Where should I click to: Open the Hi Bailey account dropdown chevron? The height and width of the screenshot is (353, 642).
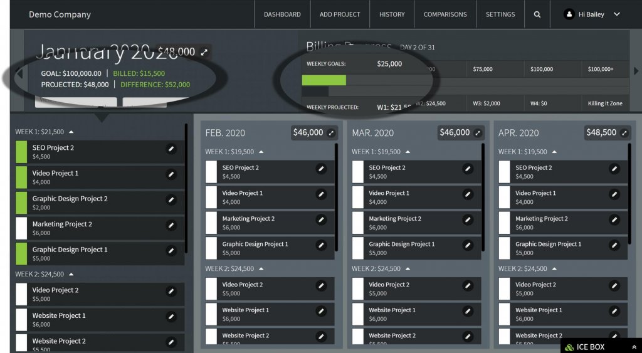[x=617, y=14]
